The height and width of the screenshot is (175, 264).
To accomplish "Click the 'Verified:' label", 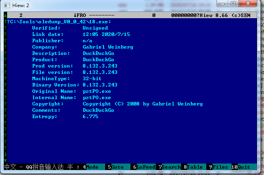I will 46,28.
